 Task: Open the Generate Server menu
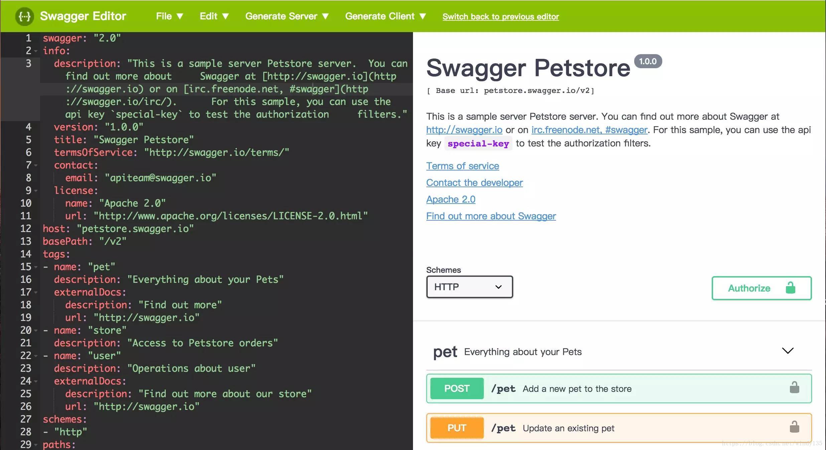(x=287, y=16)
